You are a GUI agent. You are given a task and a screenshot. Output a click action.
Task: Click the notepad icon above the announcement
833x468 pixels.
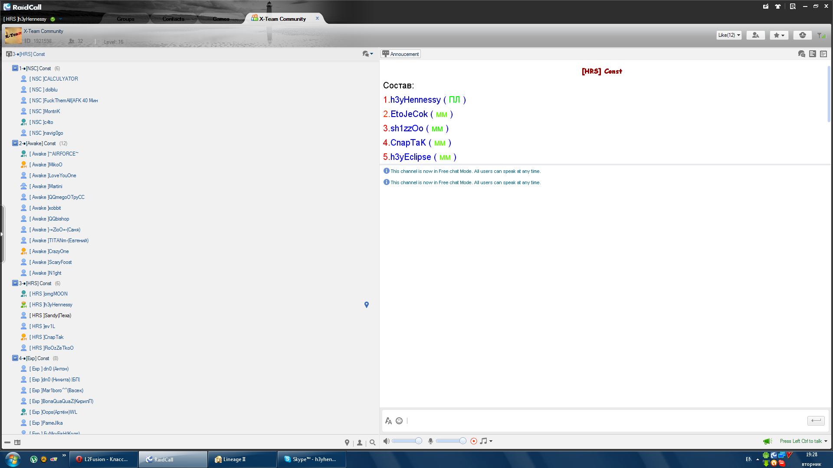pos(823,54)
